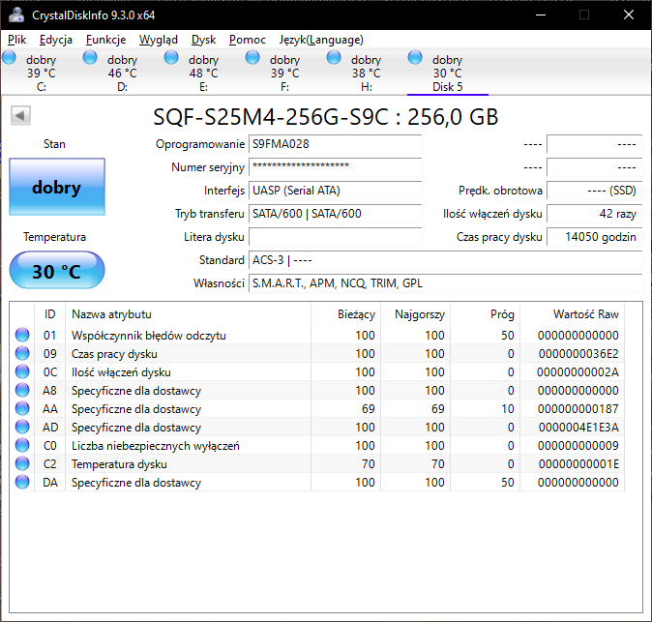The image size is (652, 622).
Task: Click the CrystalDiskInfo title bar app icon
Action: 16,15
